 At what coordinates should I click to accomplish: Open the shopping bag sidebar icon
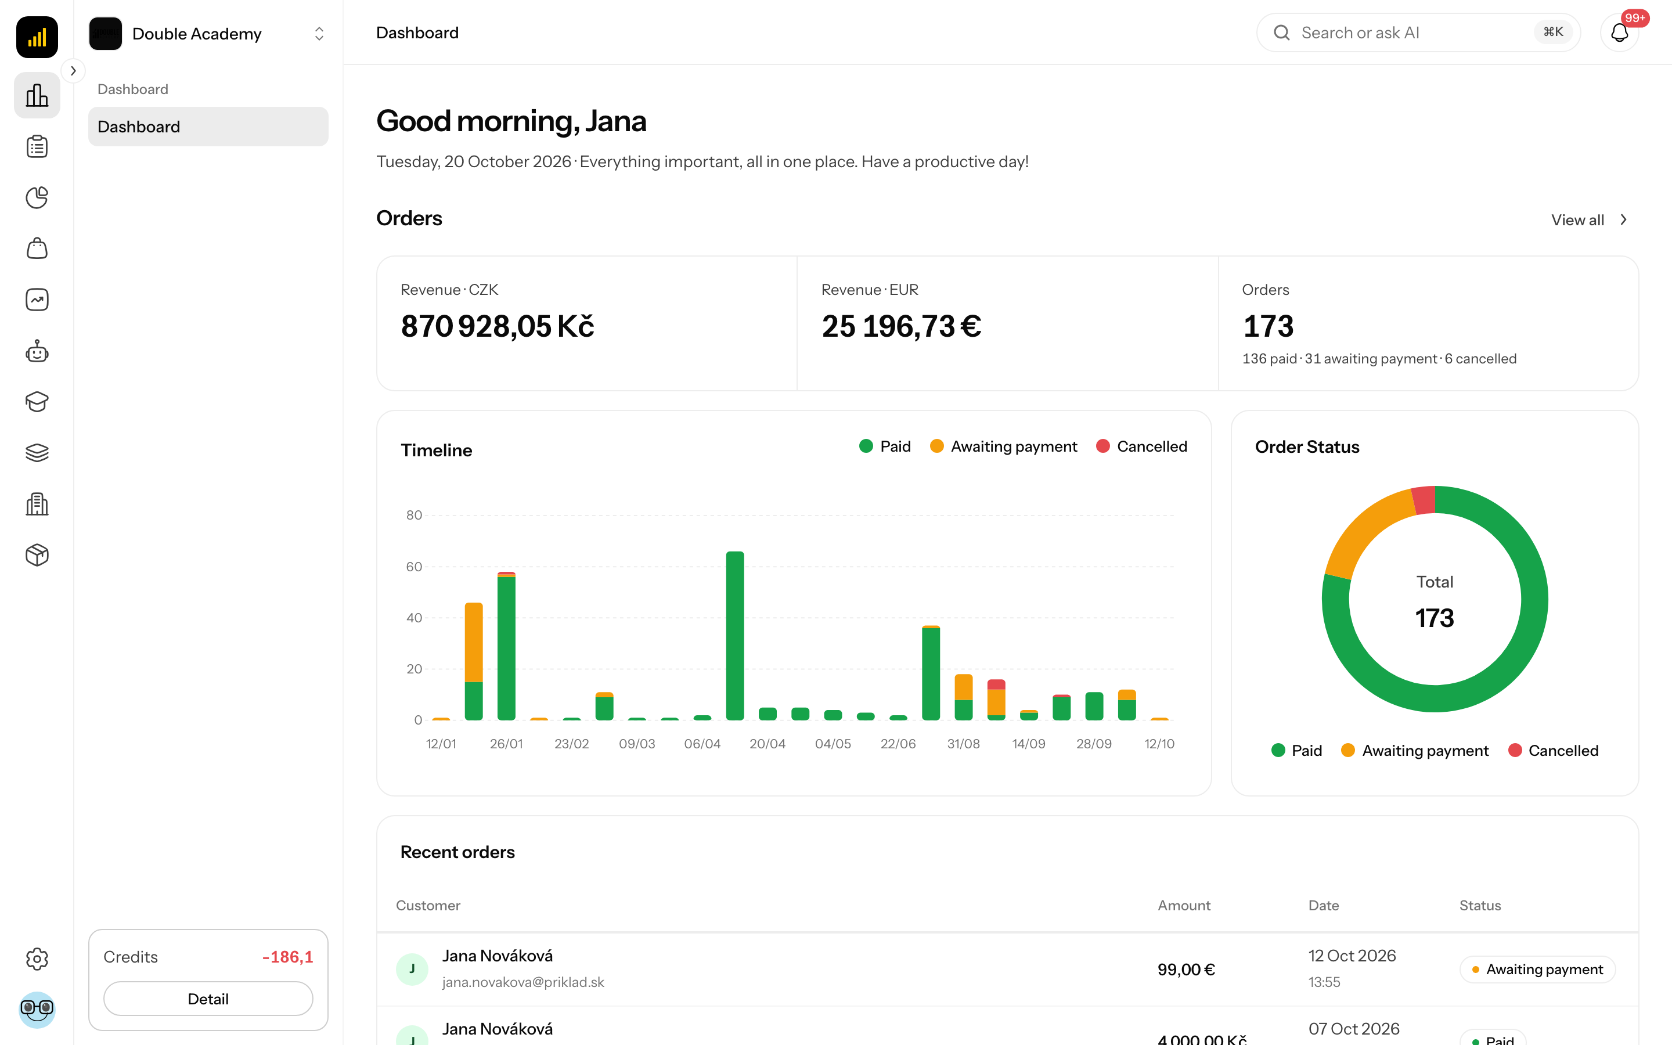tap(37, 249)
